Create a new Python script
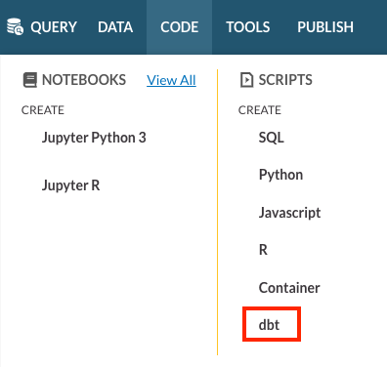 [x=280, y=175]
